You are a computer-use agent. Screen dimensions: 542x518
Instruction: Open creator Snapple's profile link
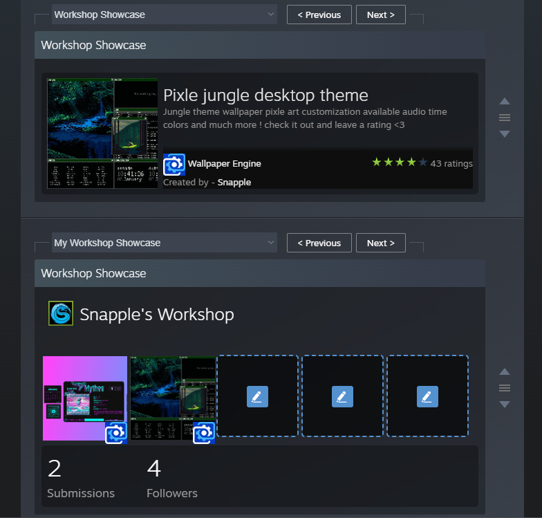coord(234,183)
